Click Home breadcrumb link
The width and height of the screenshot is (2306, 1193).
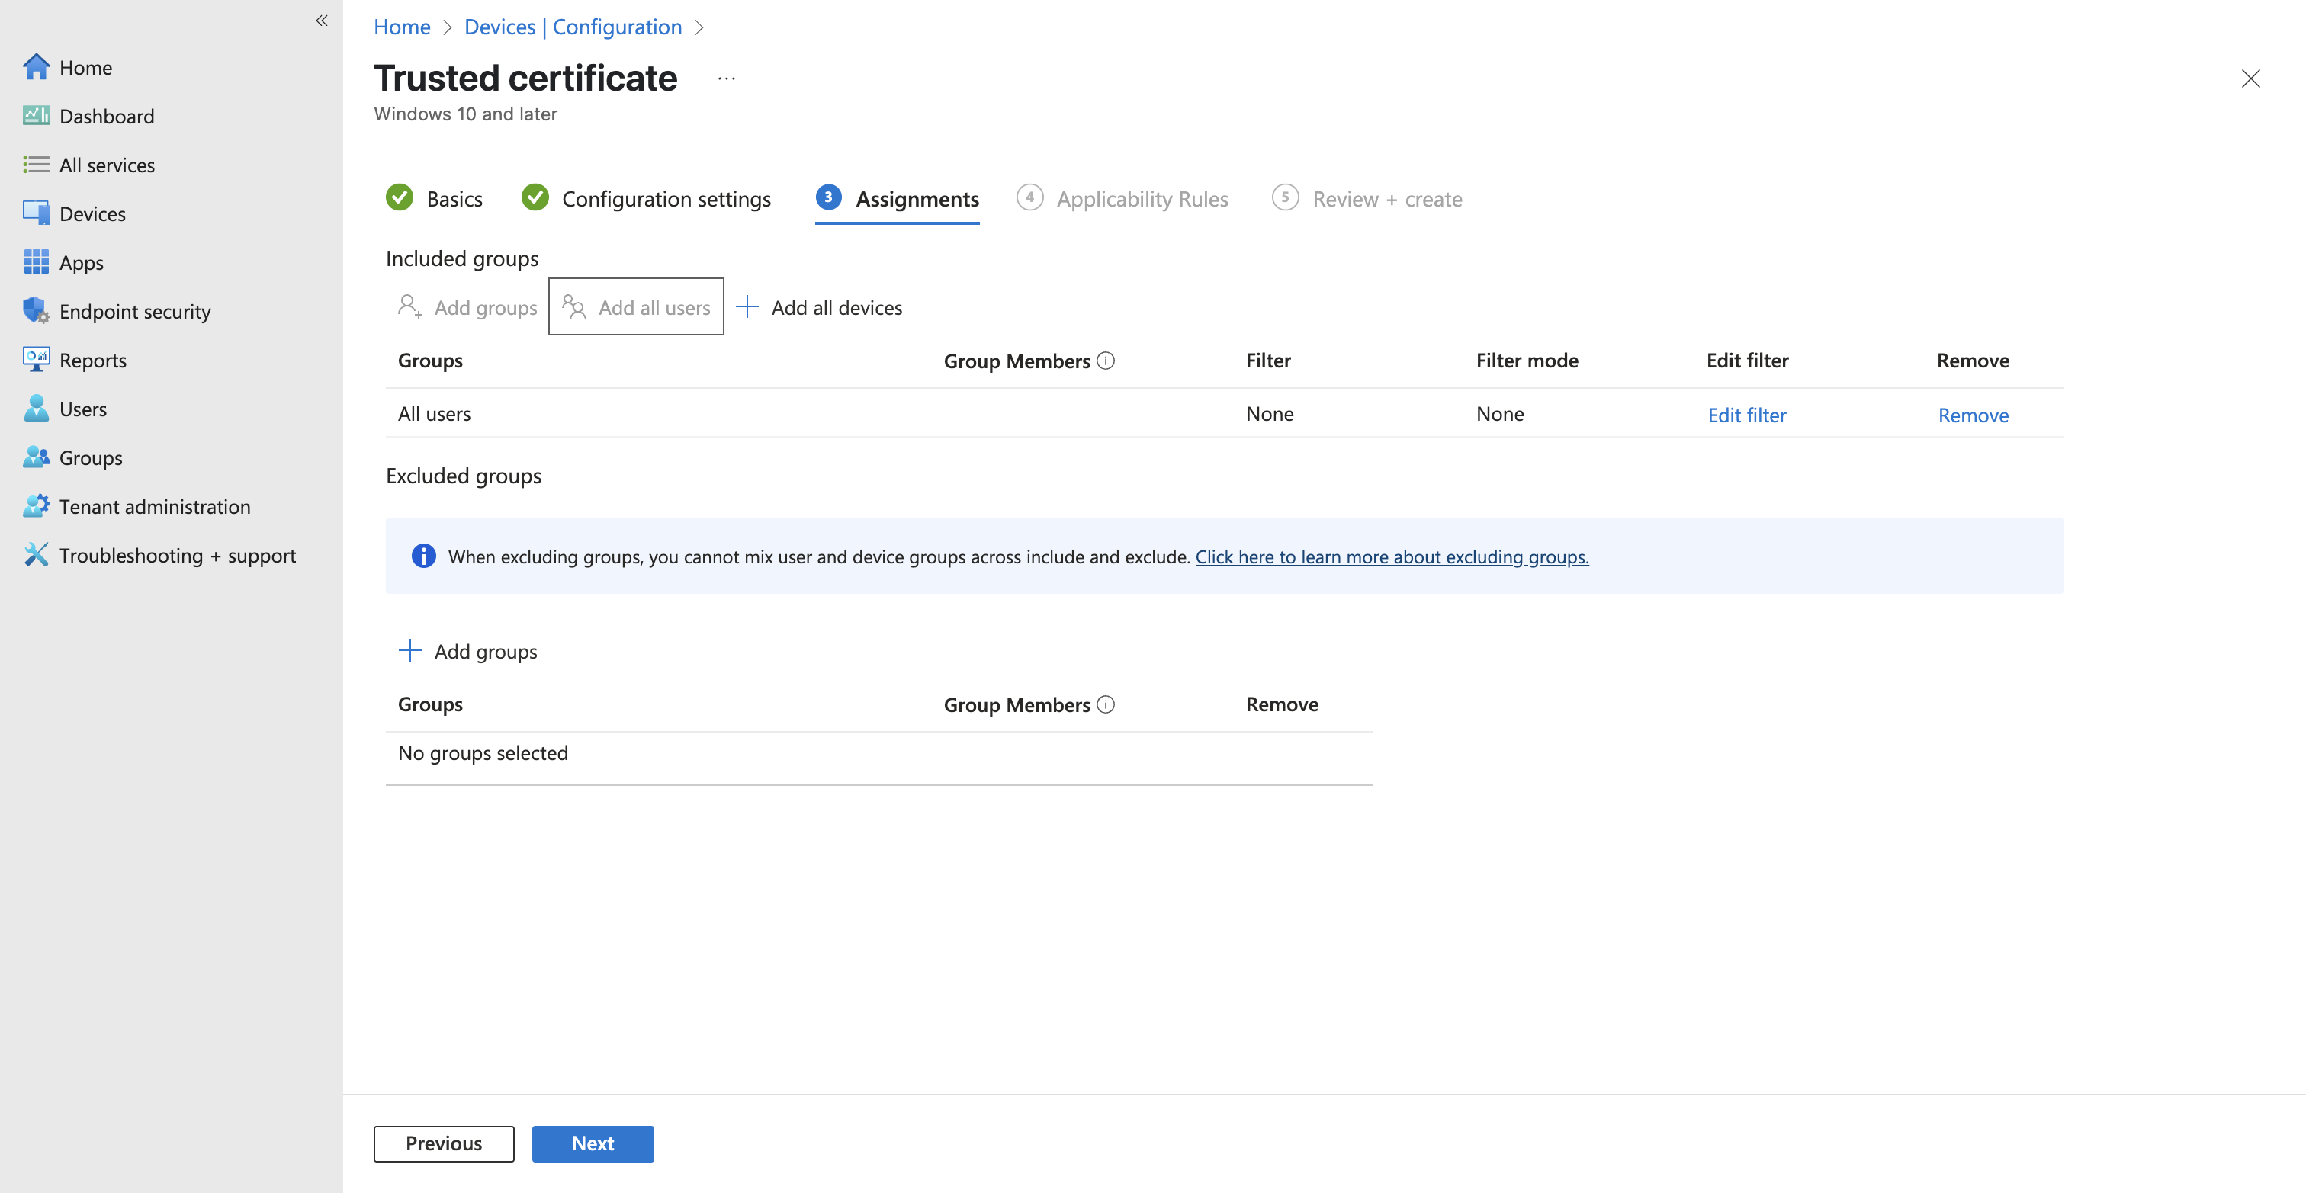pyautogui.click(x=402, y=27)
